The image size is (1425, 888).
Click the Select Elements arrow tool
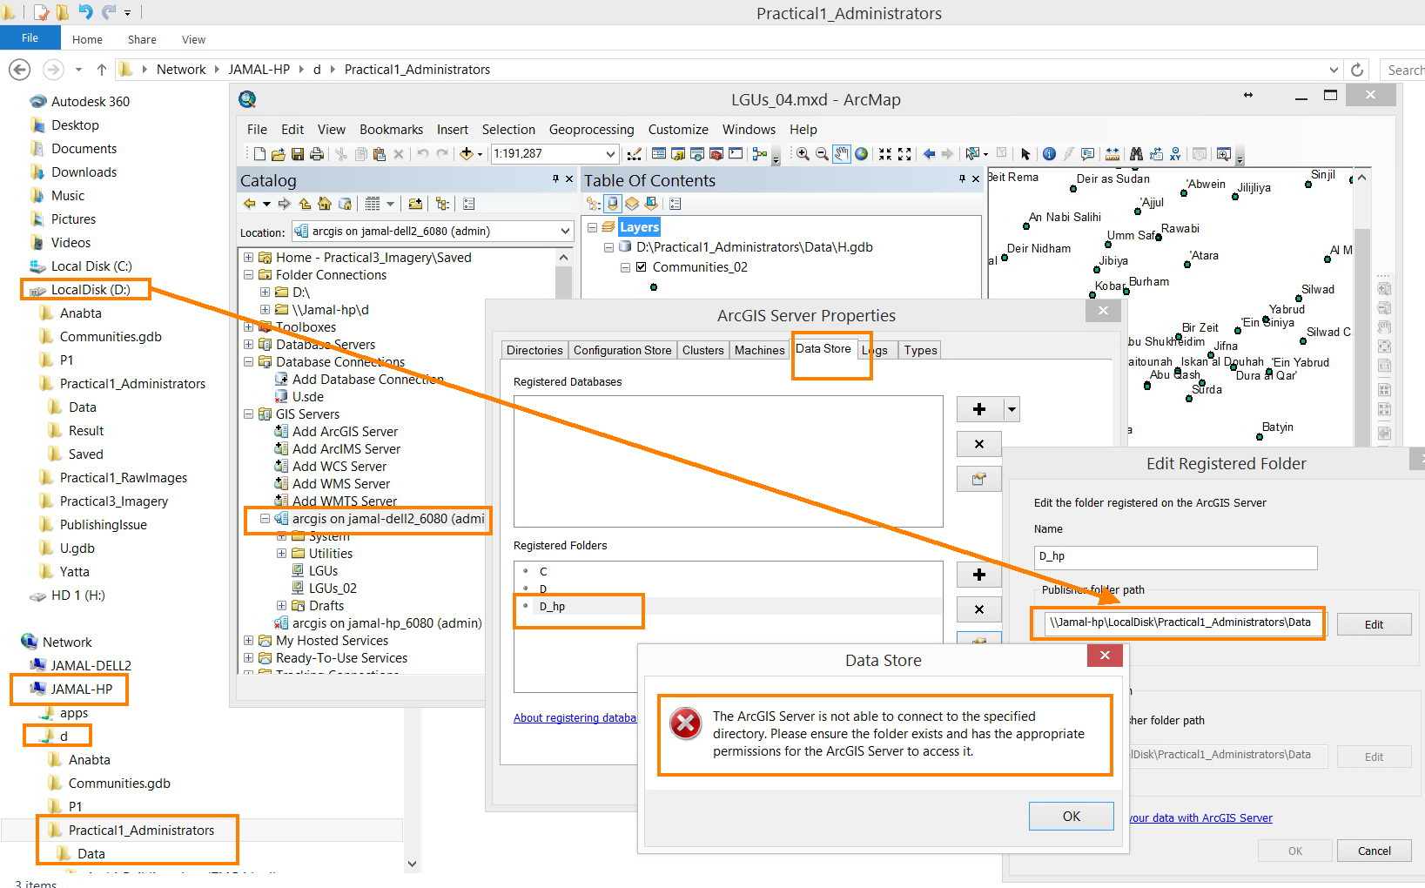tap(1025, 154)
